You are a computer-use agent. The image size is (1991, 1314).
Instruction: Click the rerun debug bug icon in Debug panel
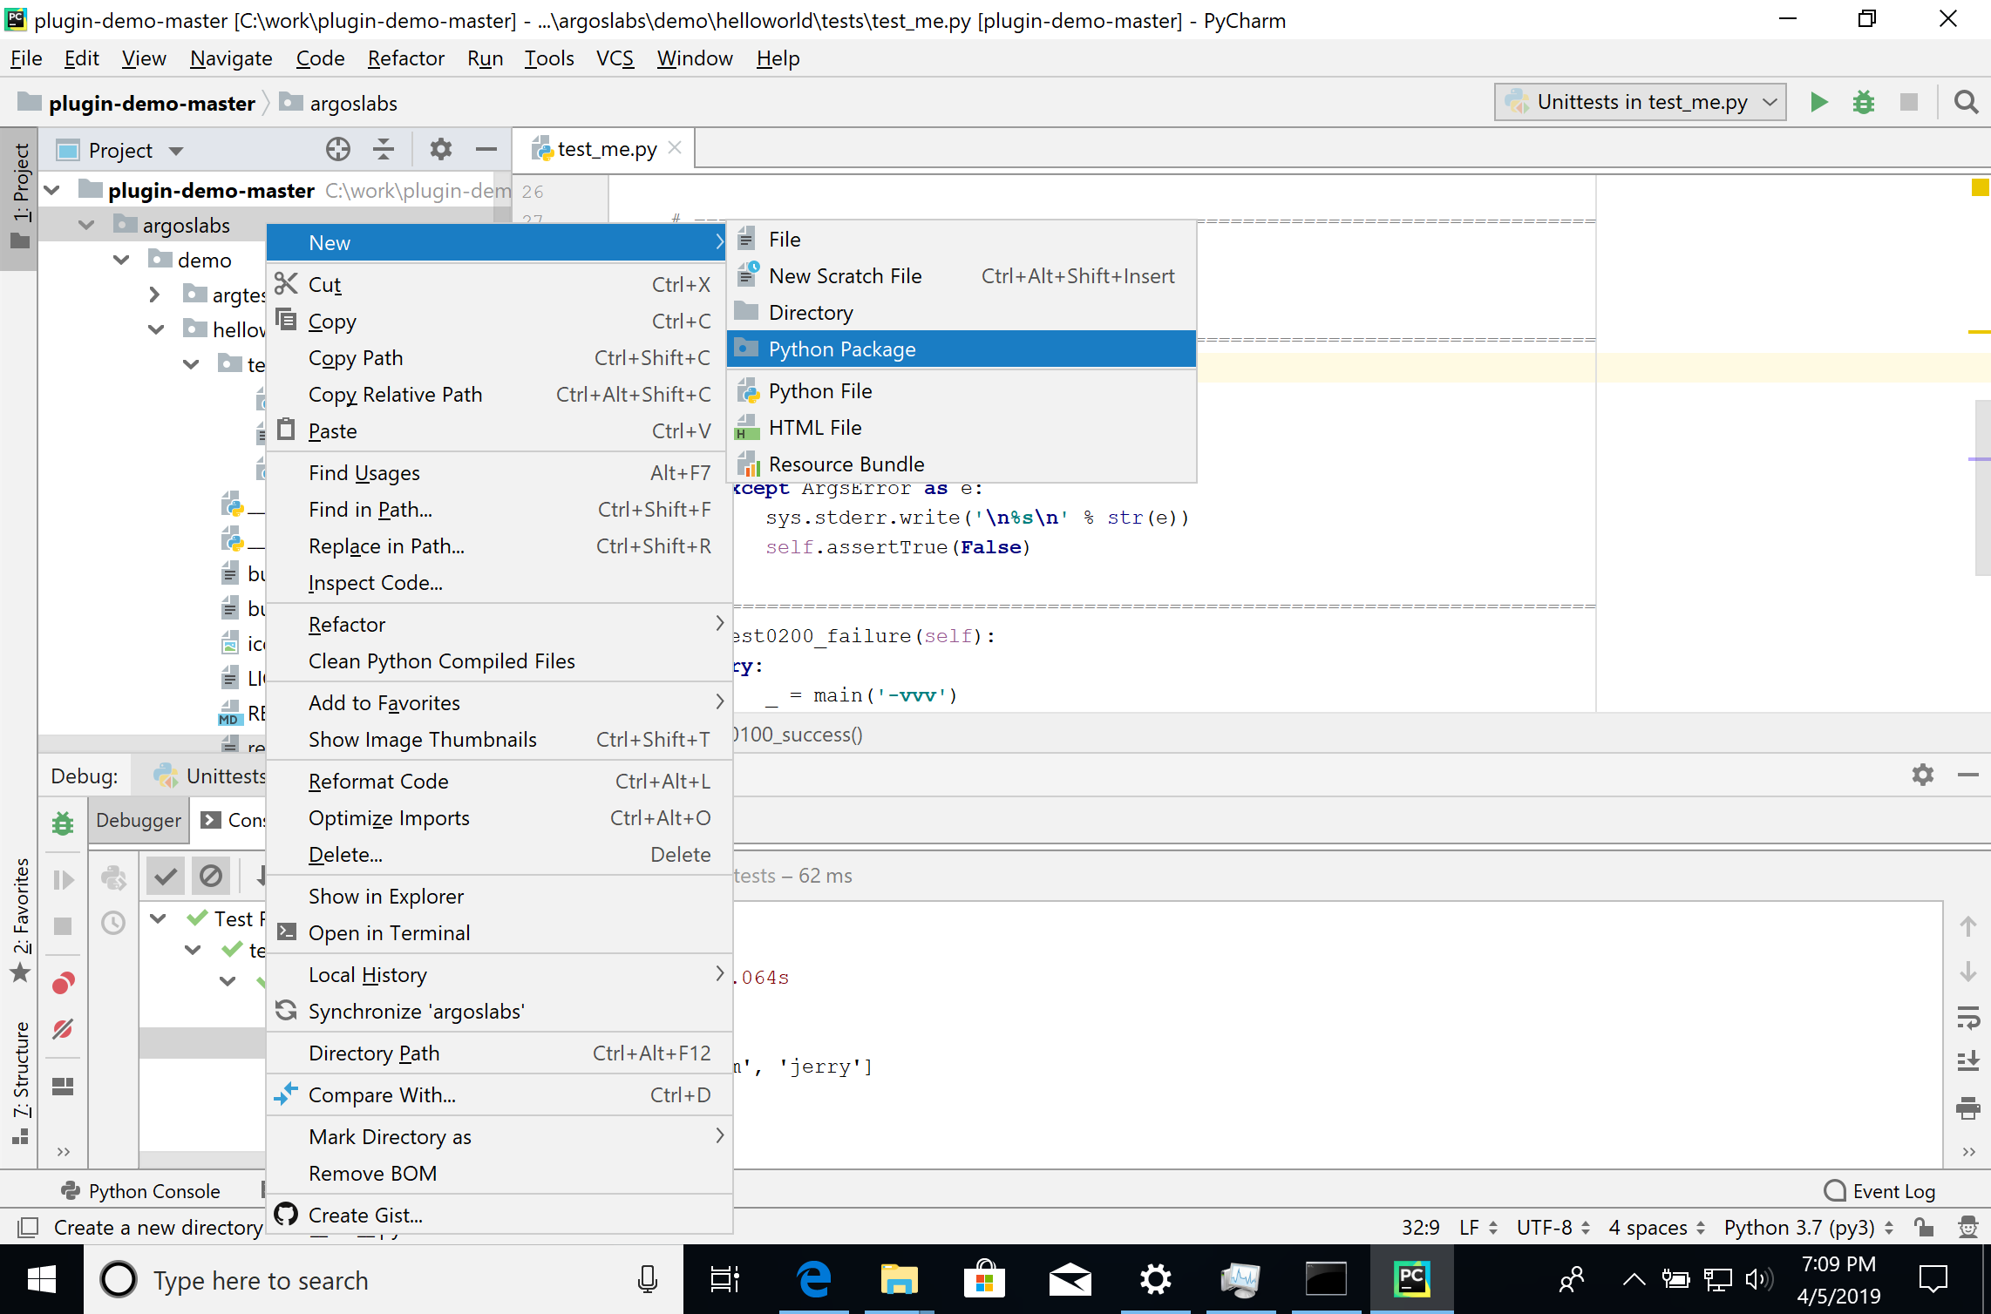click(x=63, y=823)
